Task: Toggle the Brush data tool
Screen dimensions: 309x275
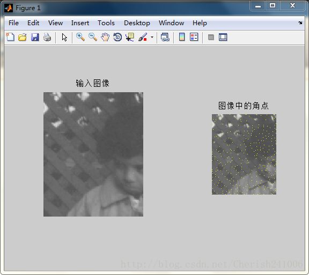Action: pos(143,37)
